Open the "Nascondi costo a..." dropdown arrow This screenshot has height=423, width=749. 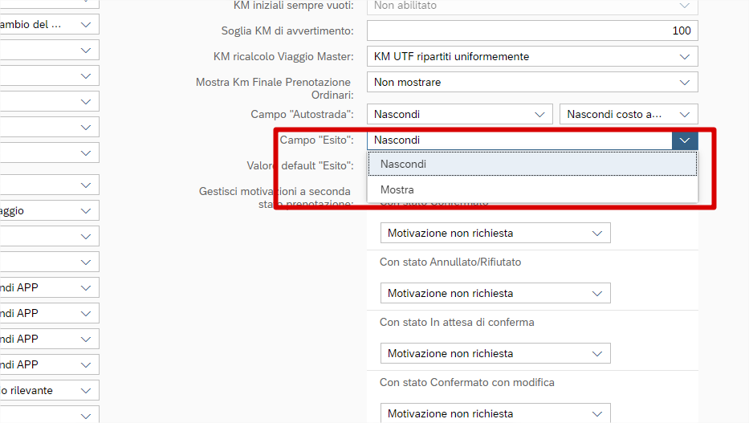(684, 114)
